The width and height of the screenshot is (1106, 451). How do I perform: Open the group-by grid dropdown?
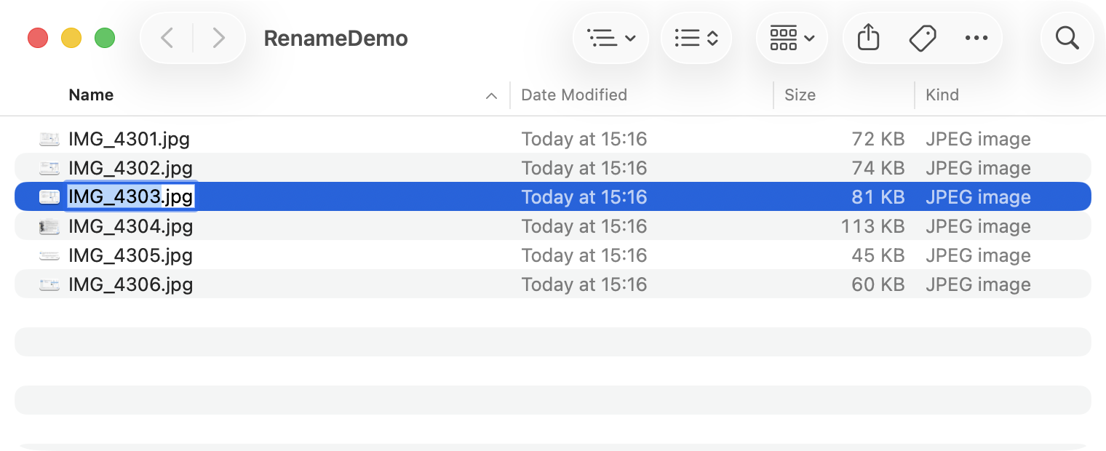[x=792, y=38]
